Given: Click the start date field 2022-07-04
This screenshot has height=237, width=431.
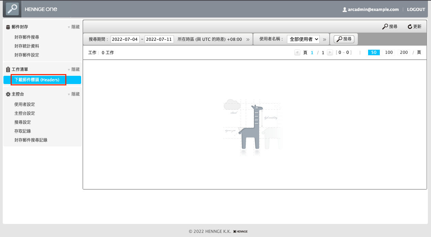Looking at the screenshot, I should pyautogui.click(x=125, y=39).
